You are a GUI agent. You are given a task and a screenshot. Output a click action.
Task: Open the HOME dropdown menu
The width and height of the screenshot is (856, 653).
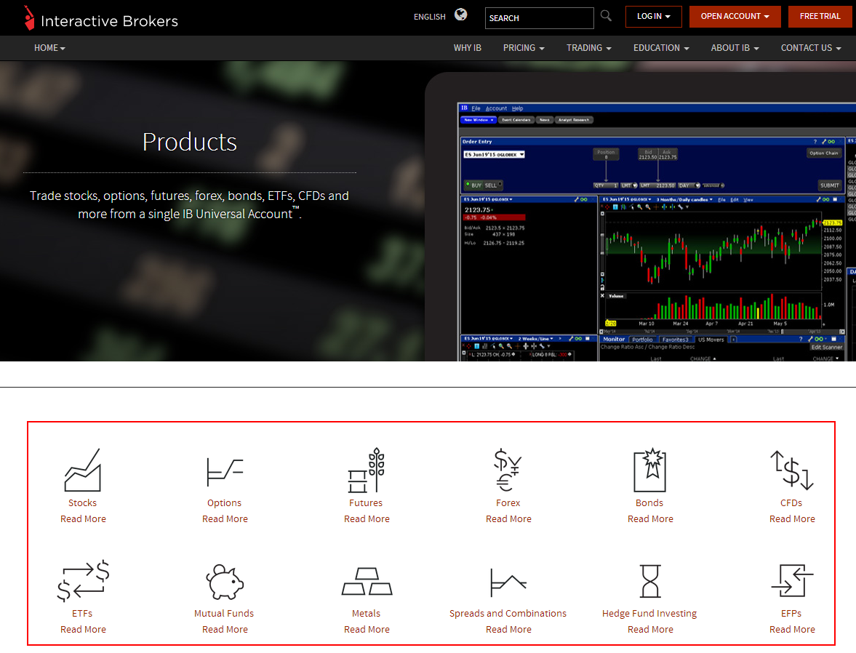[49, 48]
